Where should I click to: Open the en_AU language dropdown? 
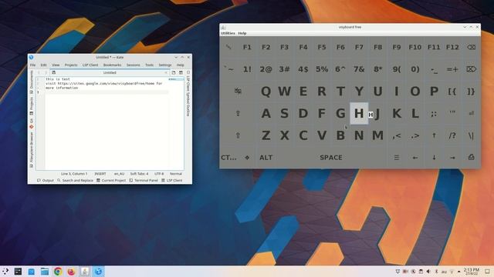119,174
